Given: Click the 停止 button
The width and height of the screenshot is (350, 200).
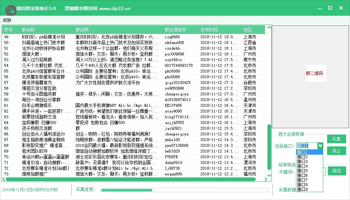Looking at the screenshot, I should 336,151.
